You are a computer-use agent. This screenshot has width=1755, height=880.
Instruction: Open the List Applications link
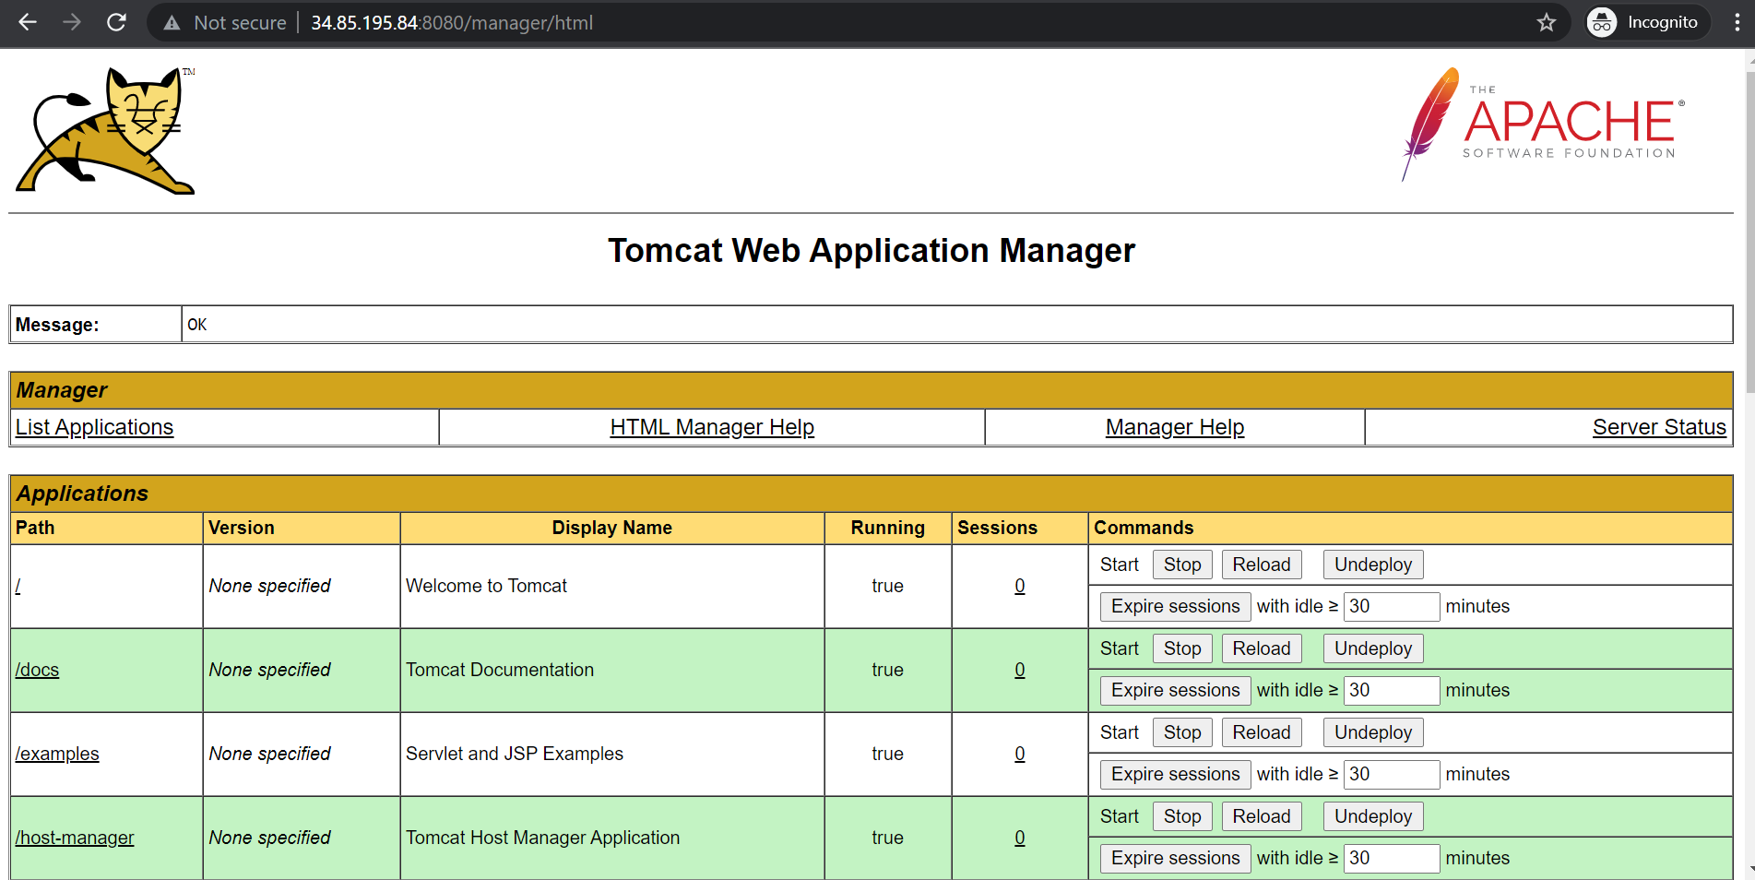click(x=94, y=427)
